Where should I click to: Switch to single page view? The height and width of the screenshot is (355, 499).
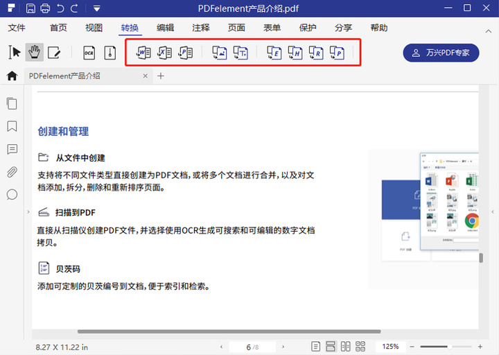tap(316, 347)
